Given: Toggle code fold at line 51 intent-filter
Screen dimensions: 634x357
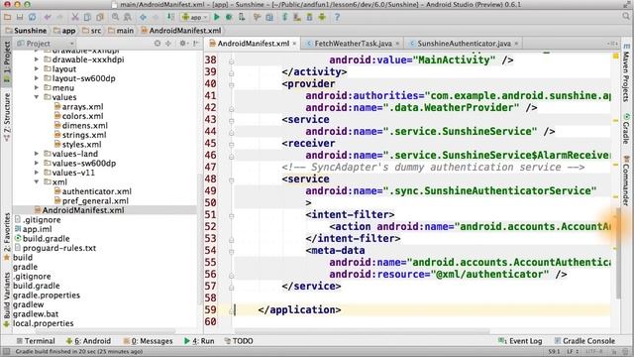Looking at the screenshot, I should pos(231,215).
